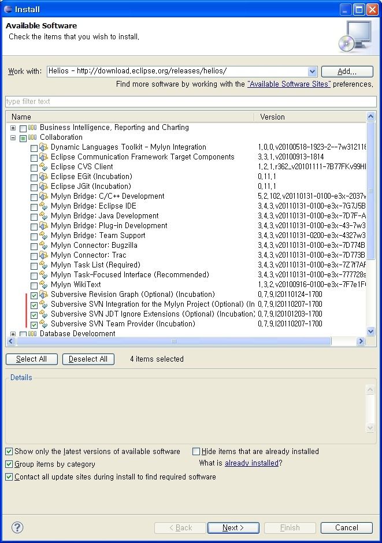Viewport: 382px width, 543px height.
Task: Click the Eclipse EGit feature icon
Action: 43,177
